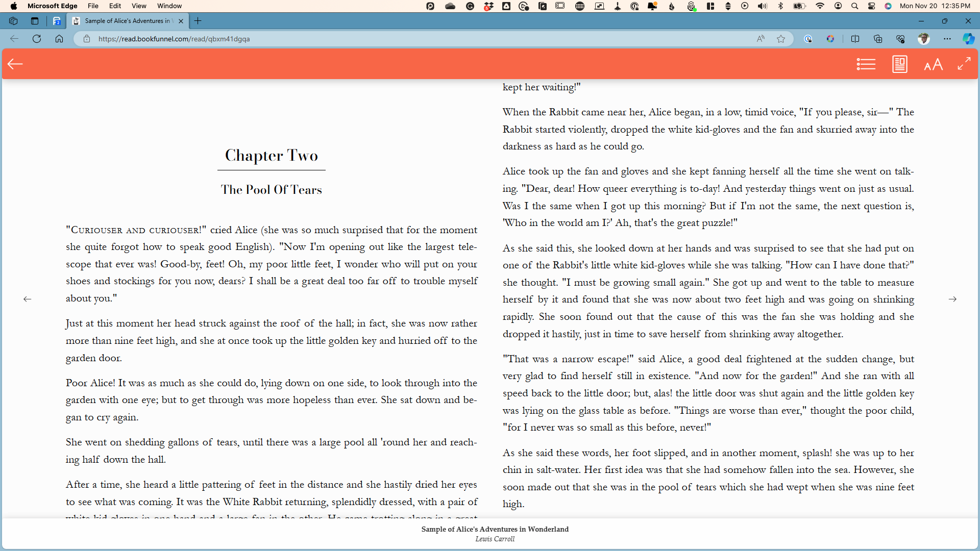Click the footer book title text
980x551 pixels.
(495, 529)
